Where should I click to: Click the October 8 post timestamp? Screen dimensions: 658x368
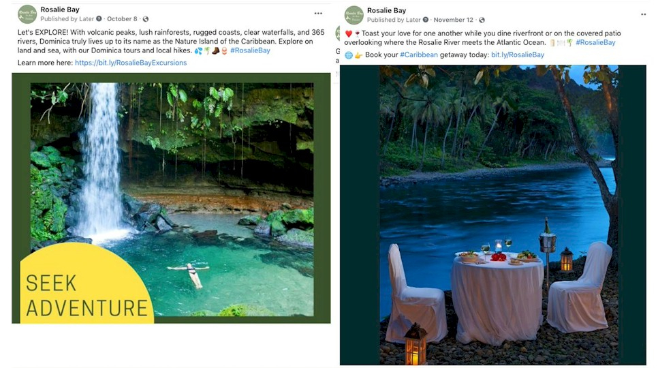pyautogui.click(x=122, y=19)
